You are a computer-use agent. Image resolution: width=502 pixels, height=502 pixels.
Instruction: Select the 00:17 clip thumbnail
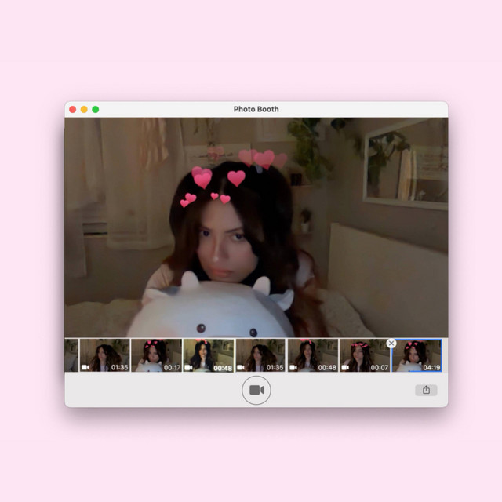pos(157,355)
